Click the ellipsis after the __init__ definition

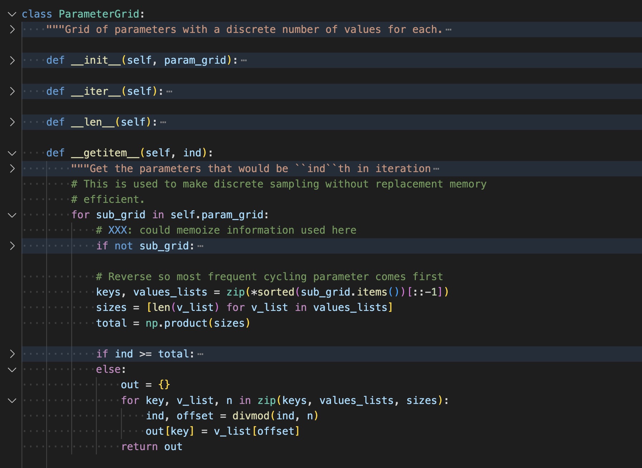pos(244,60)
